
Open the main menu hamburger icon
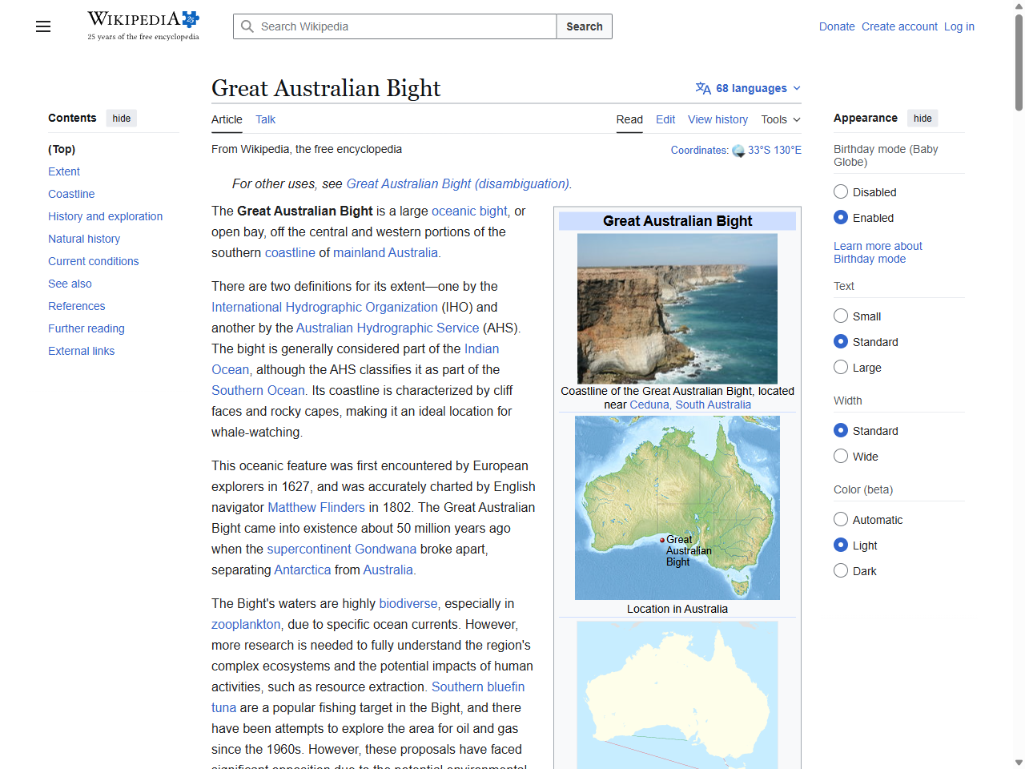43,26
